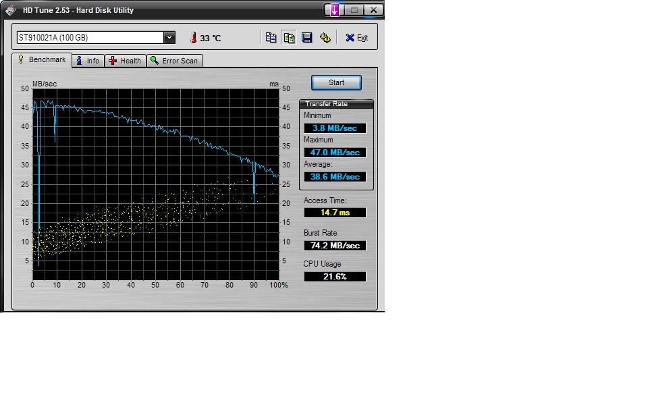The image size is (648, 405).
Task: Switch to the Benchmark tab
Action: point(42,60)
